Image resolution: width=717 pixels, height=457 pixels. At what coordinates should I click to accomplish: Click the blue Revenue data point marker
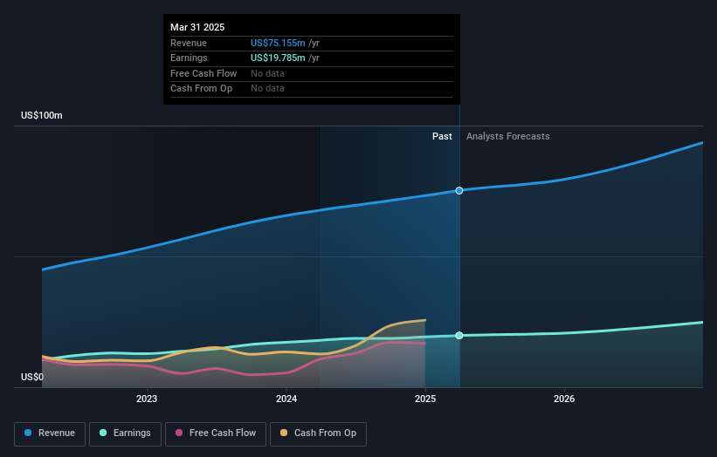tap(459, 190)
